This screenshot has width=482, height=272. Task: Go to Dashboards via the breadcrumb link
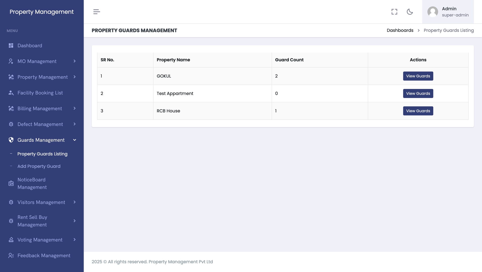(x=400, y=30)
